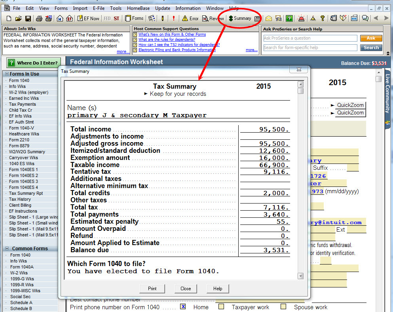Check the Home phone checkbox

pyautogui.click(x=183, y=306)
